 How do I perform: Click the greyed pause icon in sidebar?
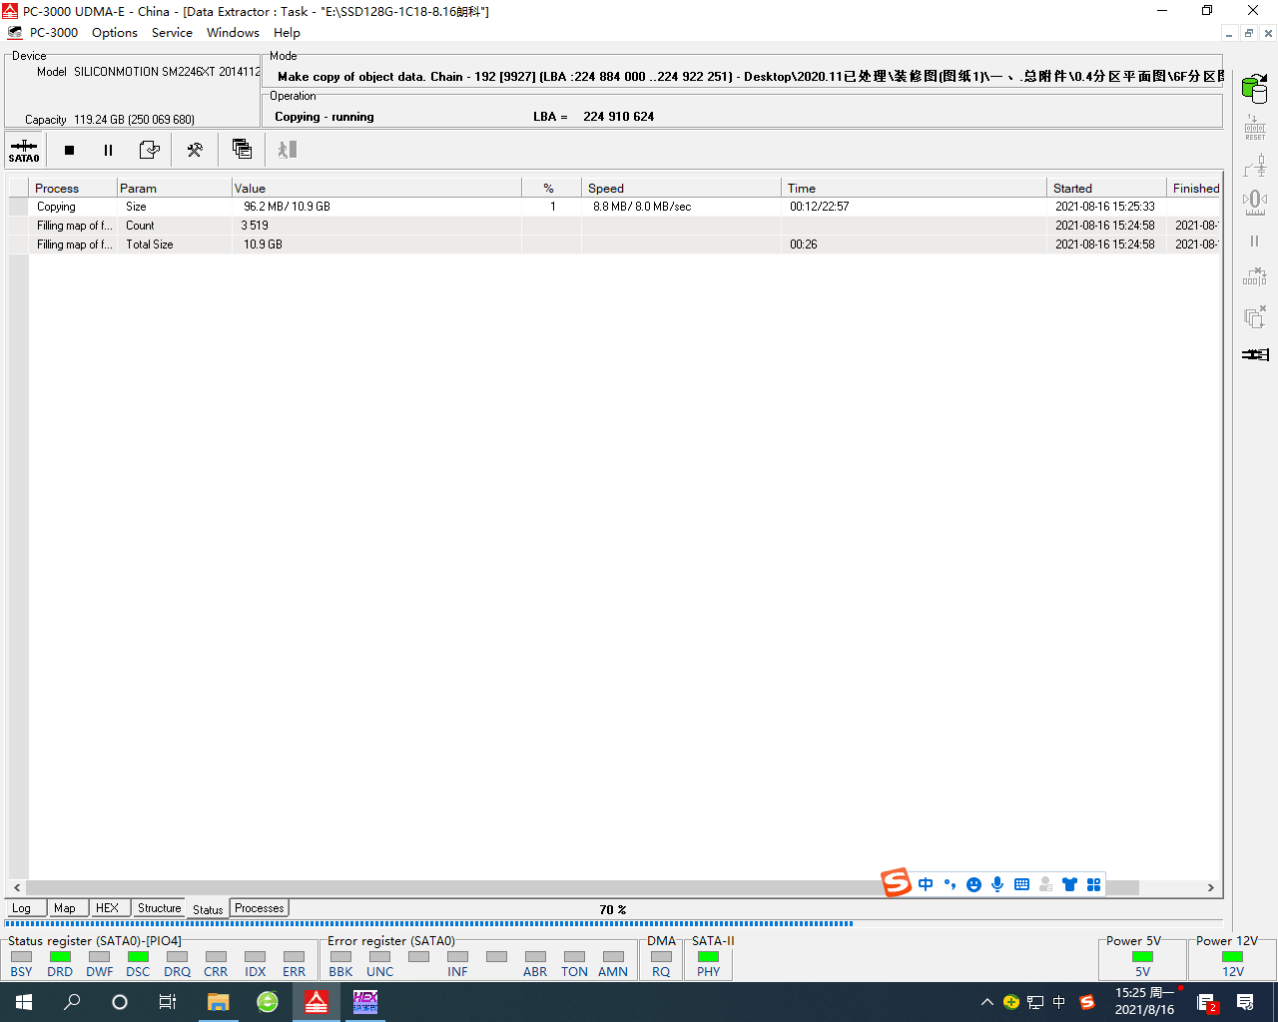tap(1255, 241)
